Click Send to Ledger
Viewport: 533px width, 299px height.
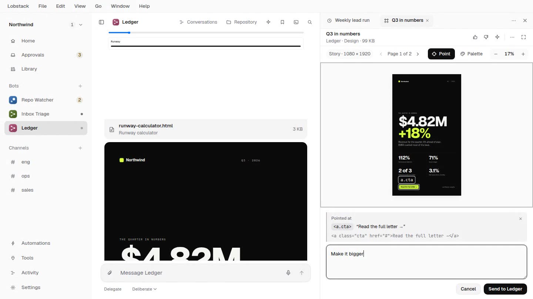coord(505,289)
